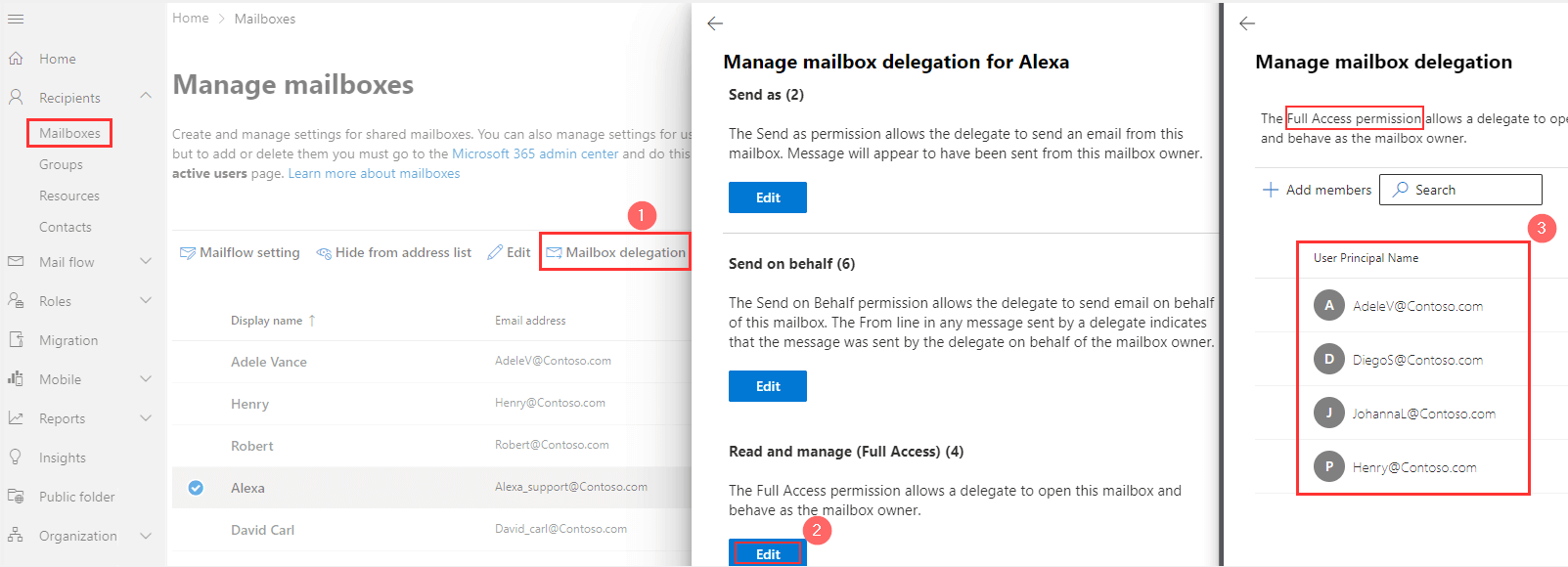The width and height of the screenshot is (1568, 567).
Task: Open the Migration section icon
Action: point(16,340)
